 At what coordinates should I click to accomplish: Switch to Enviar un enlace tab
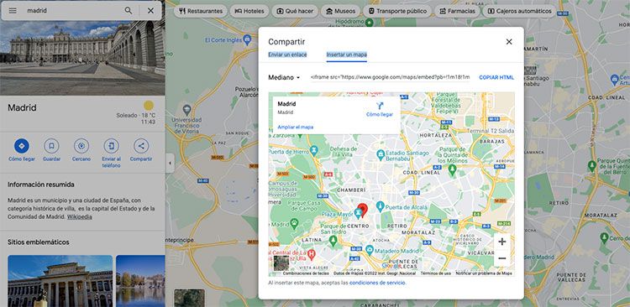coord(287,55)
